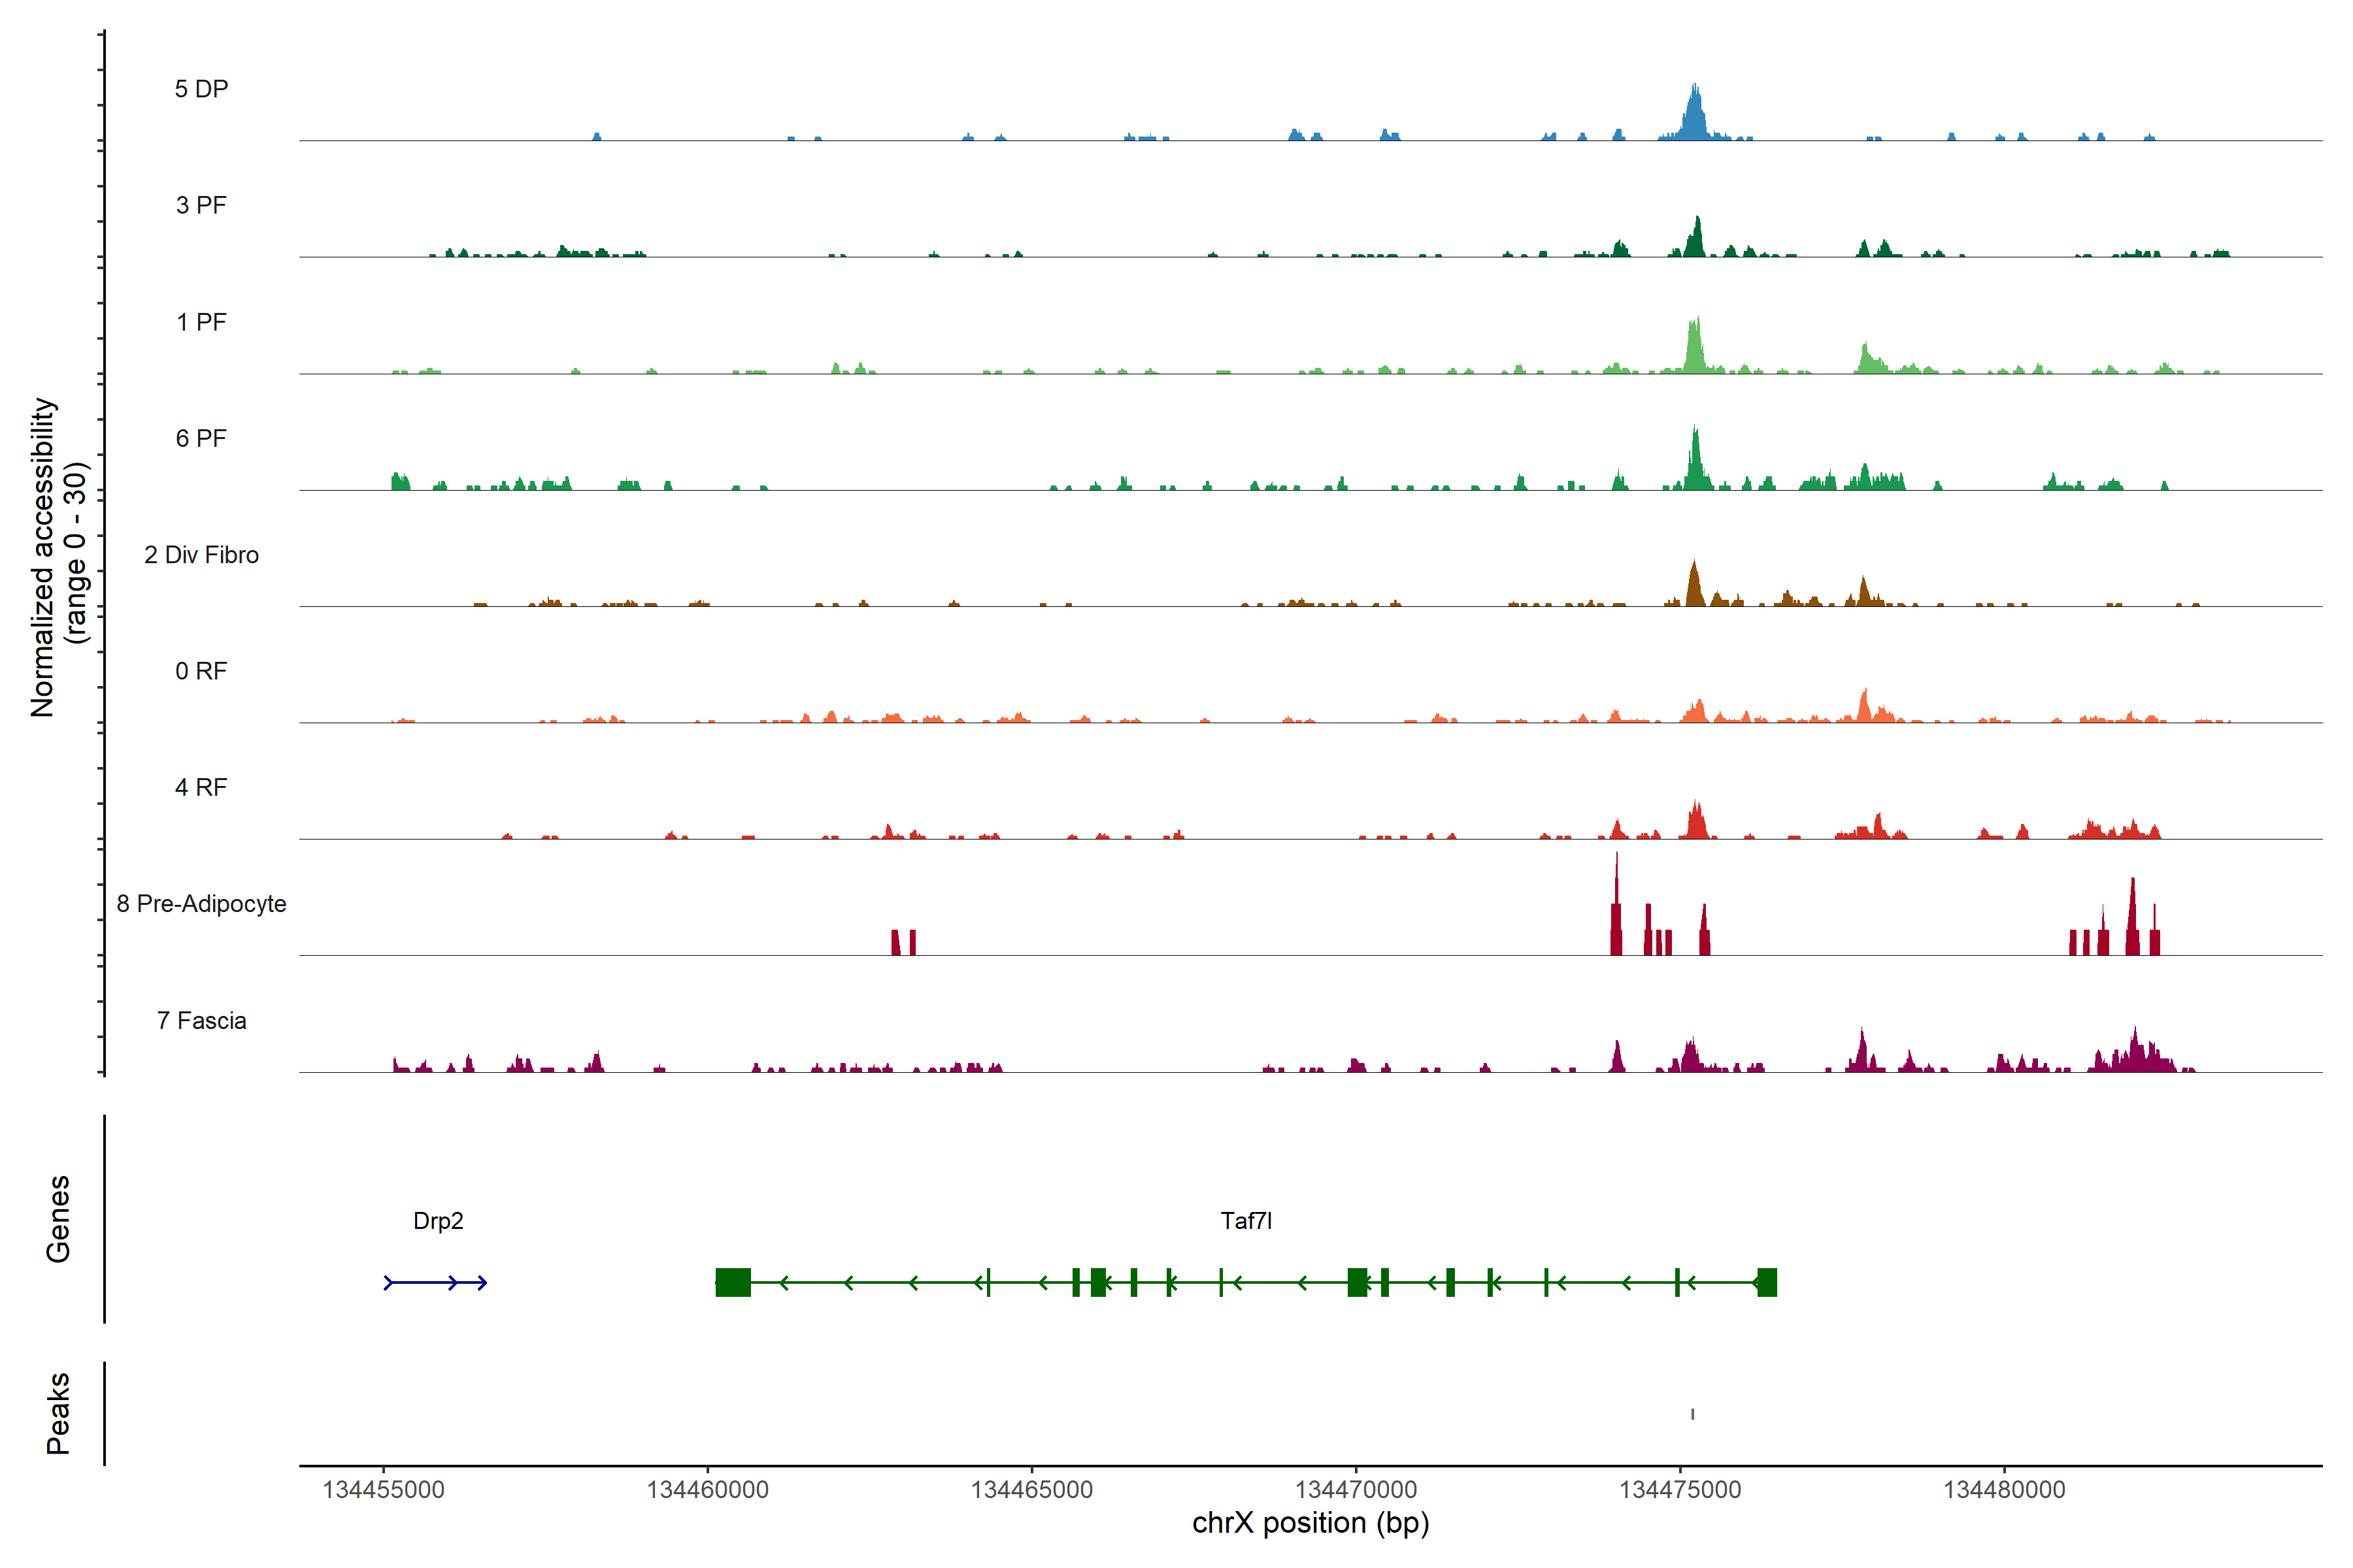Select the 0 RF track label
Image resolution: width=2353 pixels, height=1568 pixels.
click(x=201, y=671)
